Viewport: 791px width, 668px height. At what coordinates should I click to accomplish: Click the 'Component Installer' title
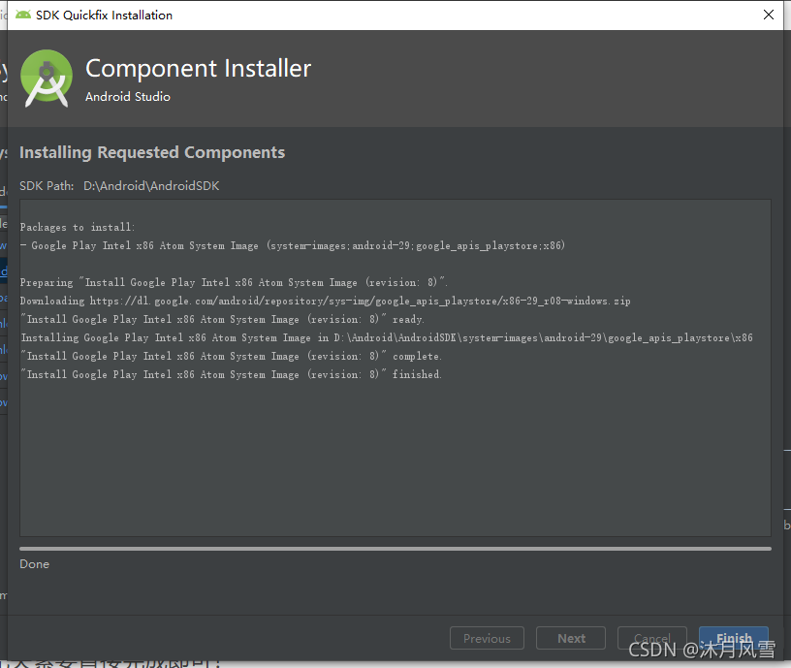199,68
